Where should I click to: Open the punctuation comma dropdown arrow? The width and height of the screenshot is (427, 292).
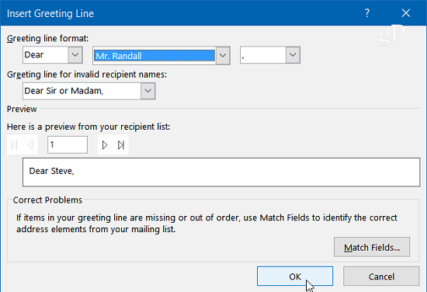pyautogui.click(x=293, y=54)
